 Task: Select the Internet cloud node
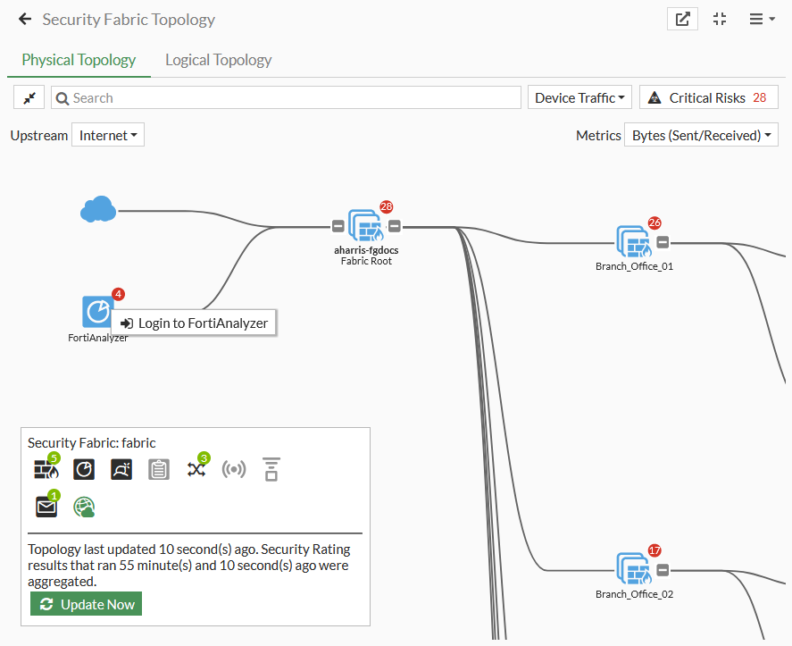98,209
